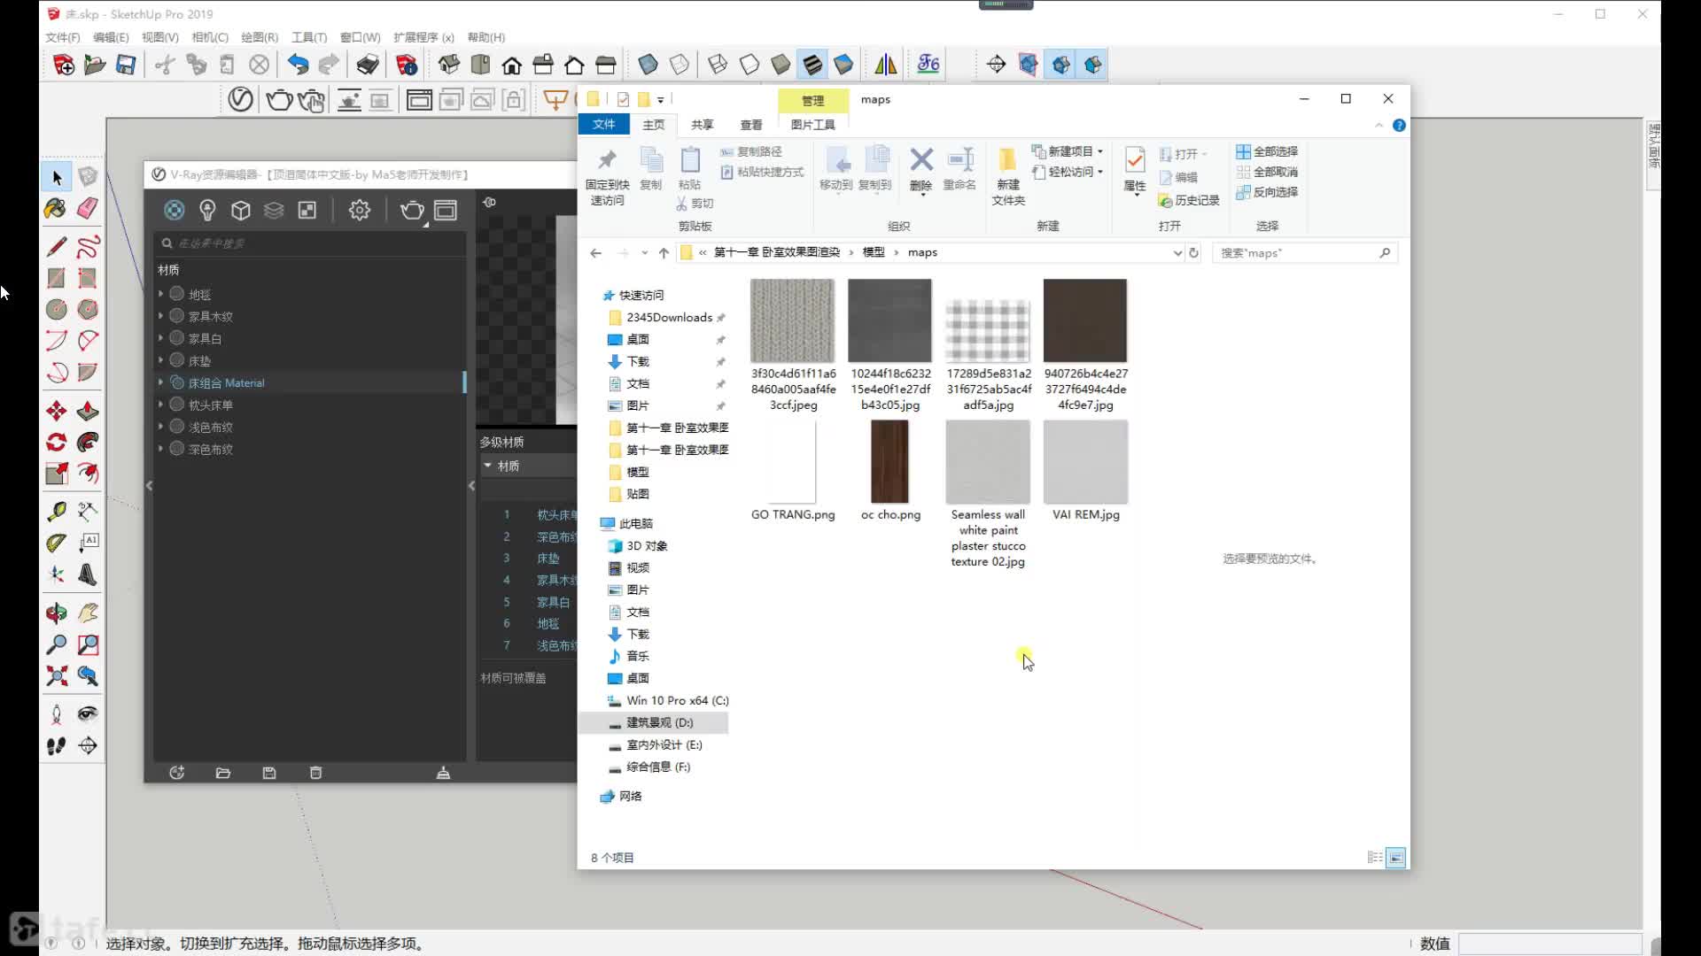
Task: Expand the 家具木纹 material entry
Action: (161, 315)
